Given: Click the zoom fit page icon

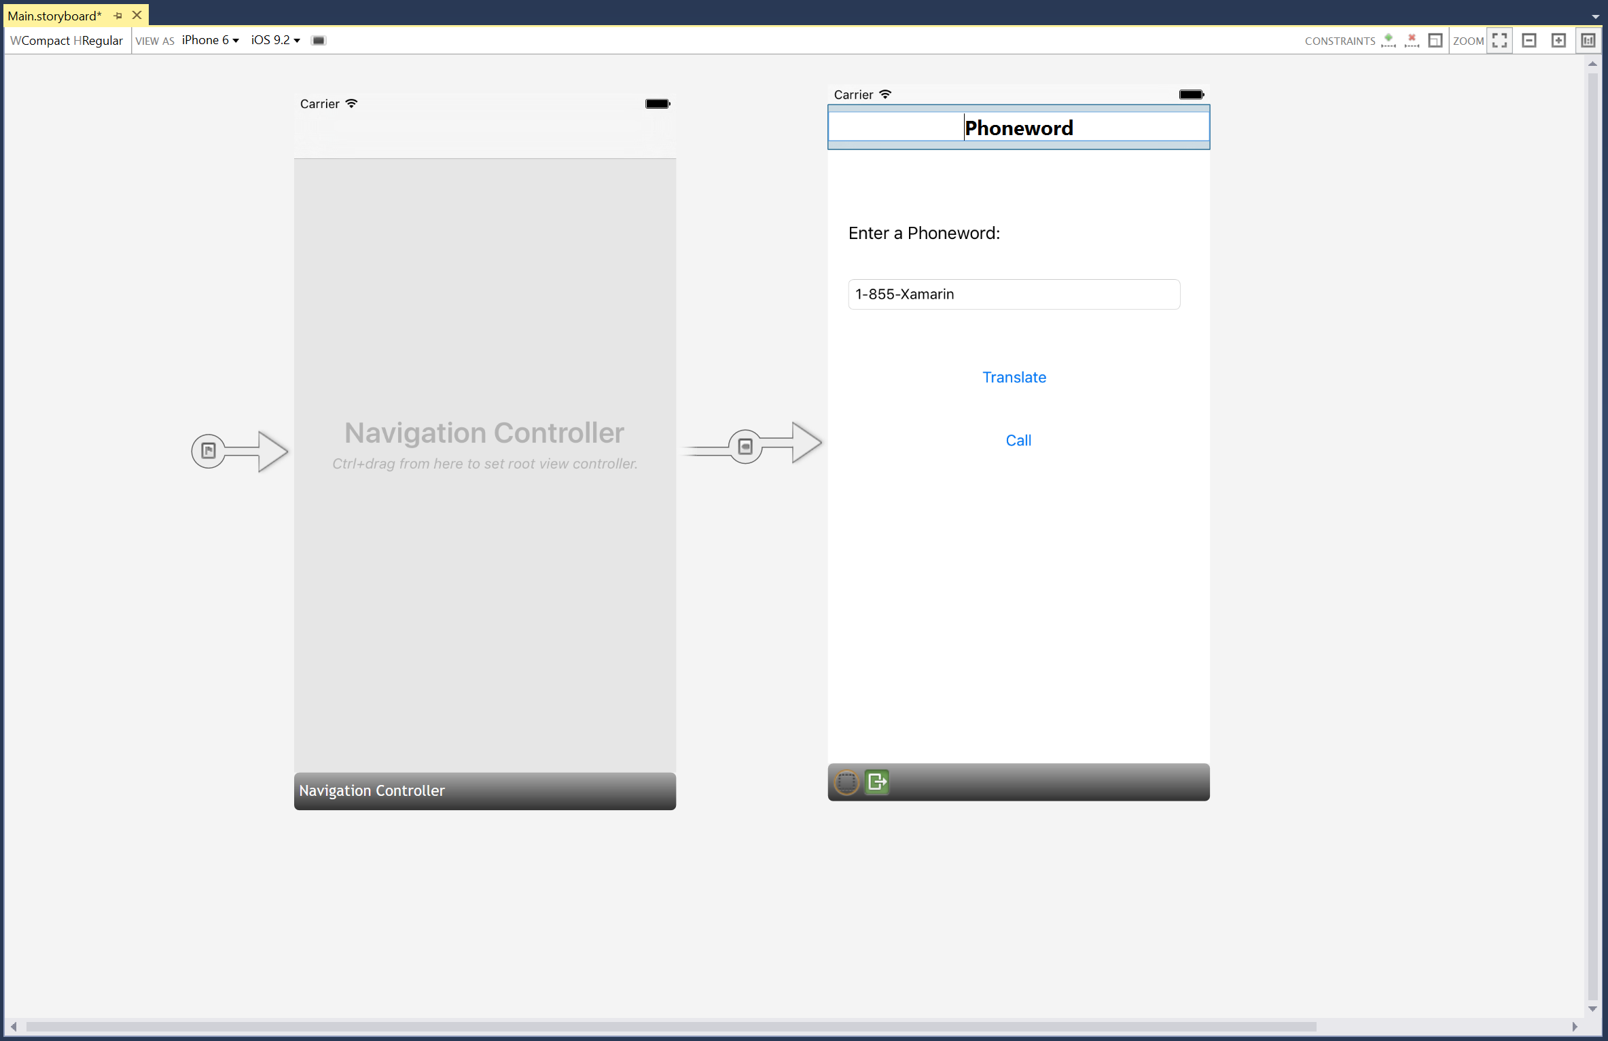Looking at the screenshot, I should [x=1501, y=39].
